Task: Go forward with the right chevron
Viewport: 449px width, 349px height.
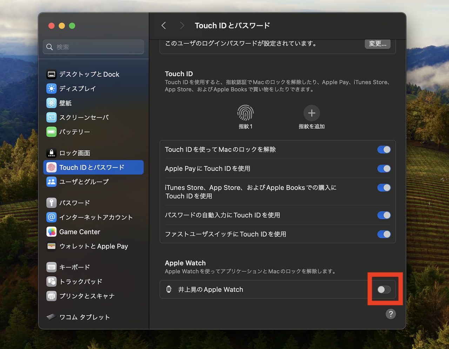Action: [182, 25]
